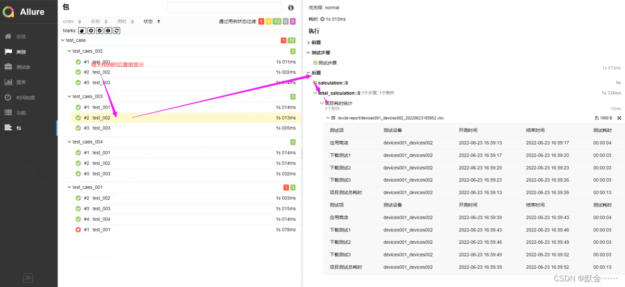
Task: Open the 图表 graphs bar-chart icon
Action: pyautogui.click(x=8, y=82)
